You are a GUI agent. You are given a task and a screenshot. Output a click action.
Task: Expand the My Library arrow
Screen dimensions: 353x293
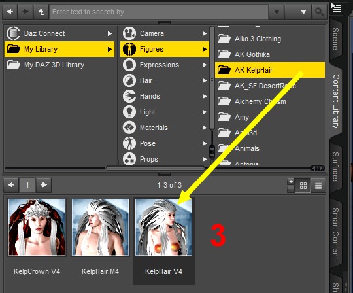coord(110,49)
